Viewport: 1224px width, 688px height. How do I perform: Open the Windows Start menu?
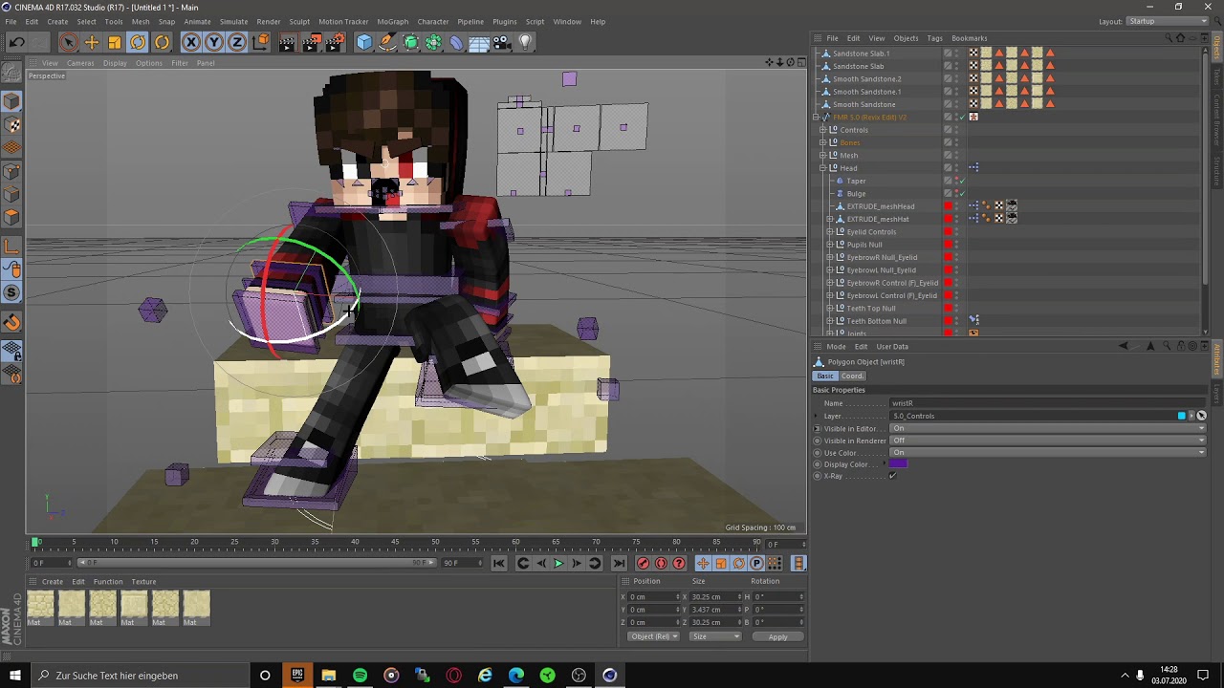click(14, 676)
